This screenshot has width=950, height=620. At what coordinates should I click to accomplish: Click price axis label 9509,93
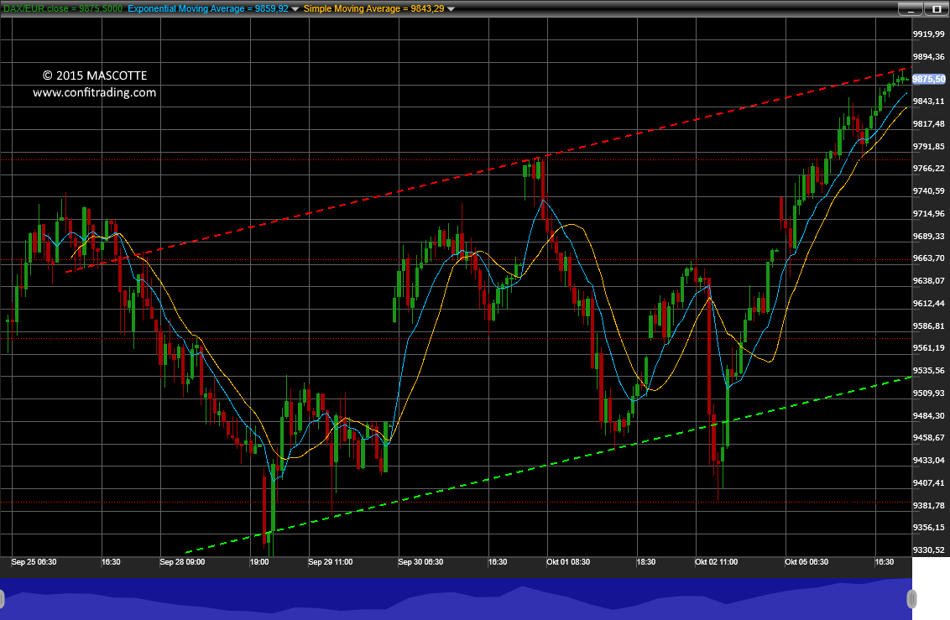(929, 393)
